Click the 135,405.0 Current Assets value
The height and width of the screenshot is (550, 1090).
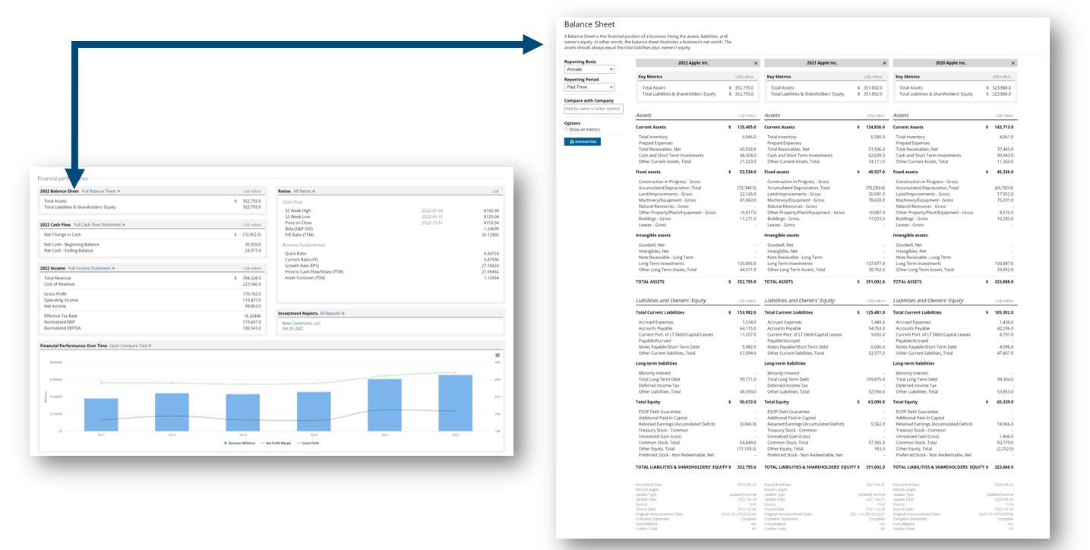tap(745, 127)
